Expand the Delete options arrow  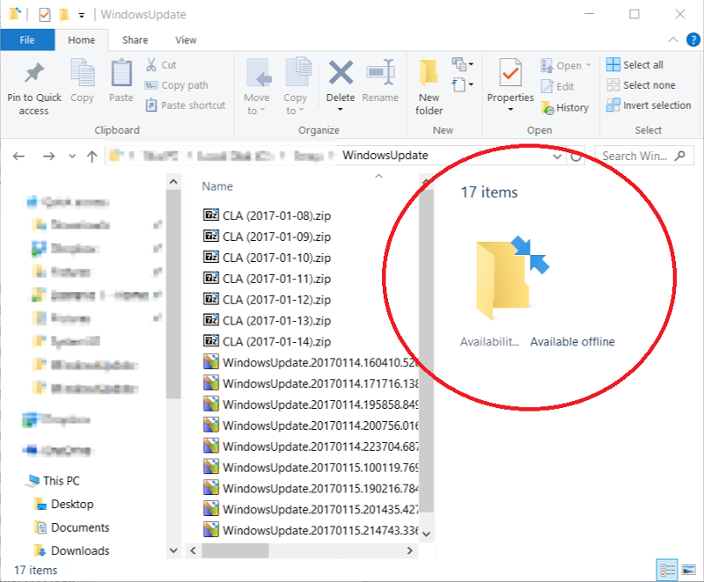tap(341, 110)
